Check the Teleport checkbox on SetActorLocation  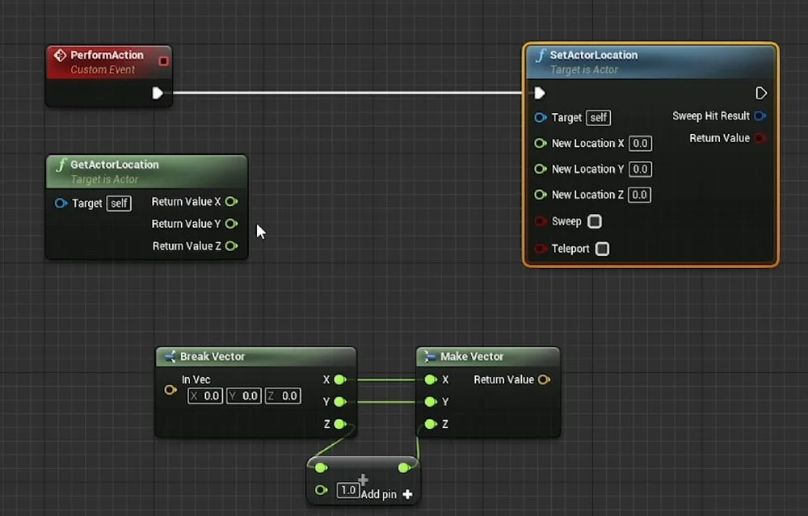pyautogui.click(x=601, y=249)
